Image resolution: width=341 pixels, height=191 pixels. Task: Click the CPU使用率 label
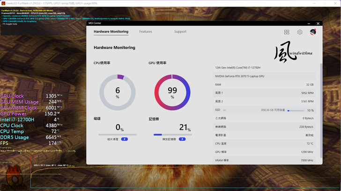tap(102, 63)
